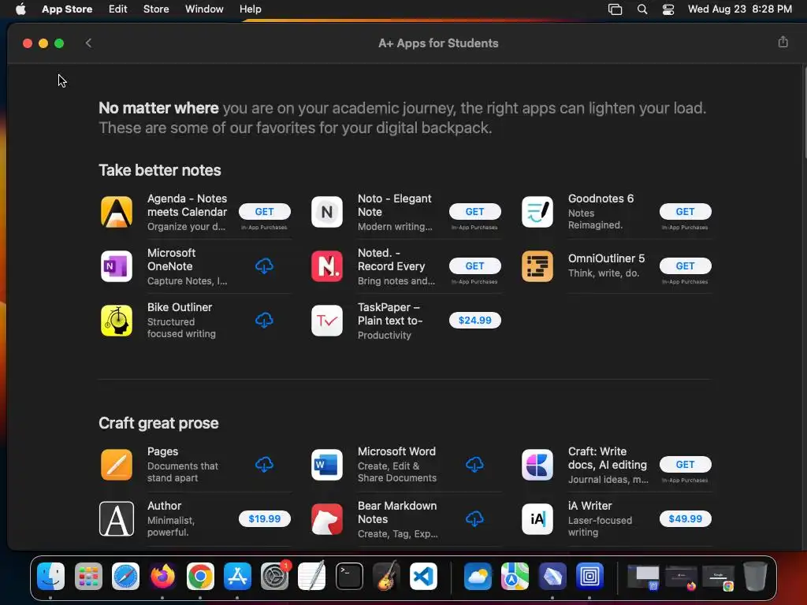Open Terminal from the Dock
The width and height of the screenshot is (807, 605).
[349, 576]
